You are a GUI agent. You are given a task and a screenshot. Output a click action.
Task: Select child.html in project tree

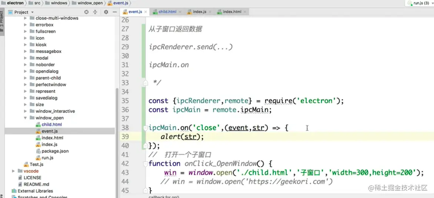52,124
